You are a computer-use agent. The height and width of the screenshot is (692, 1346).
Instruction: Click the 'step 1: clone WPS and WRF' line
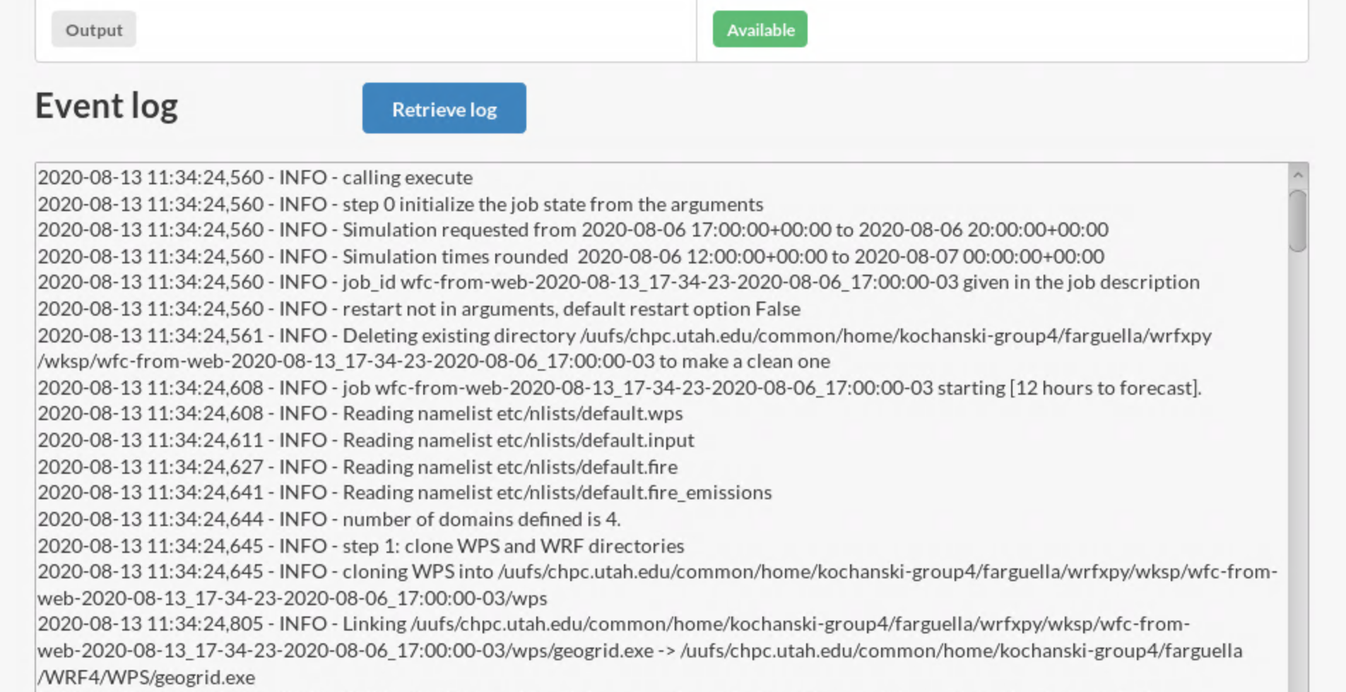click(361, 546)
